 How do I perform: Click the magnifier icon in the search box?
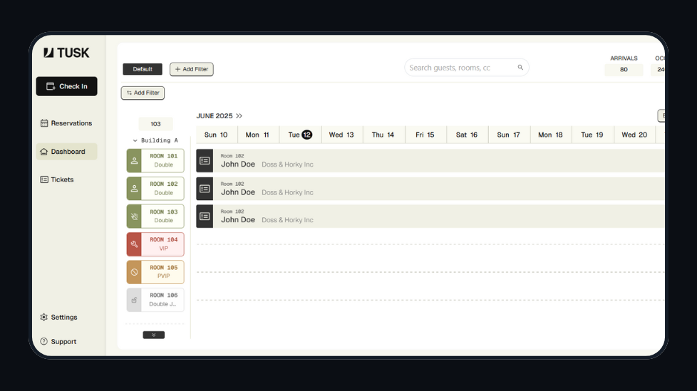pyautogui.click(x=520, y=68)
